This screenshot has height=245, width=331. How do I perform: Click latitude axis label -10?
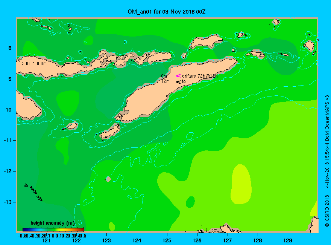pos(8,110)
